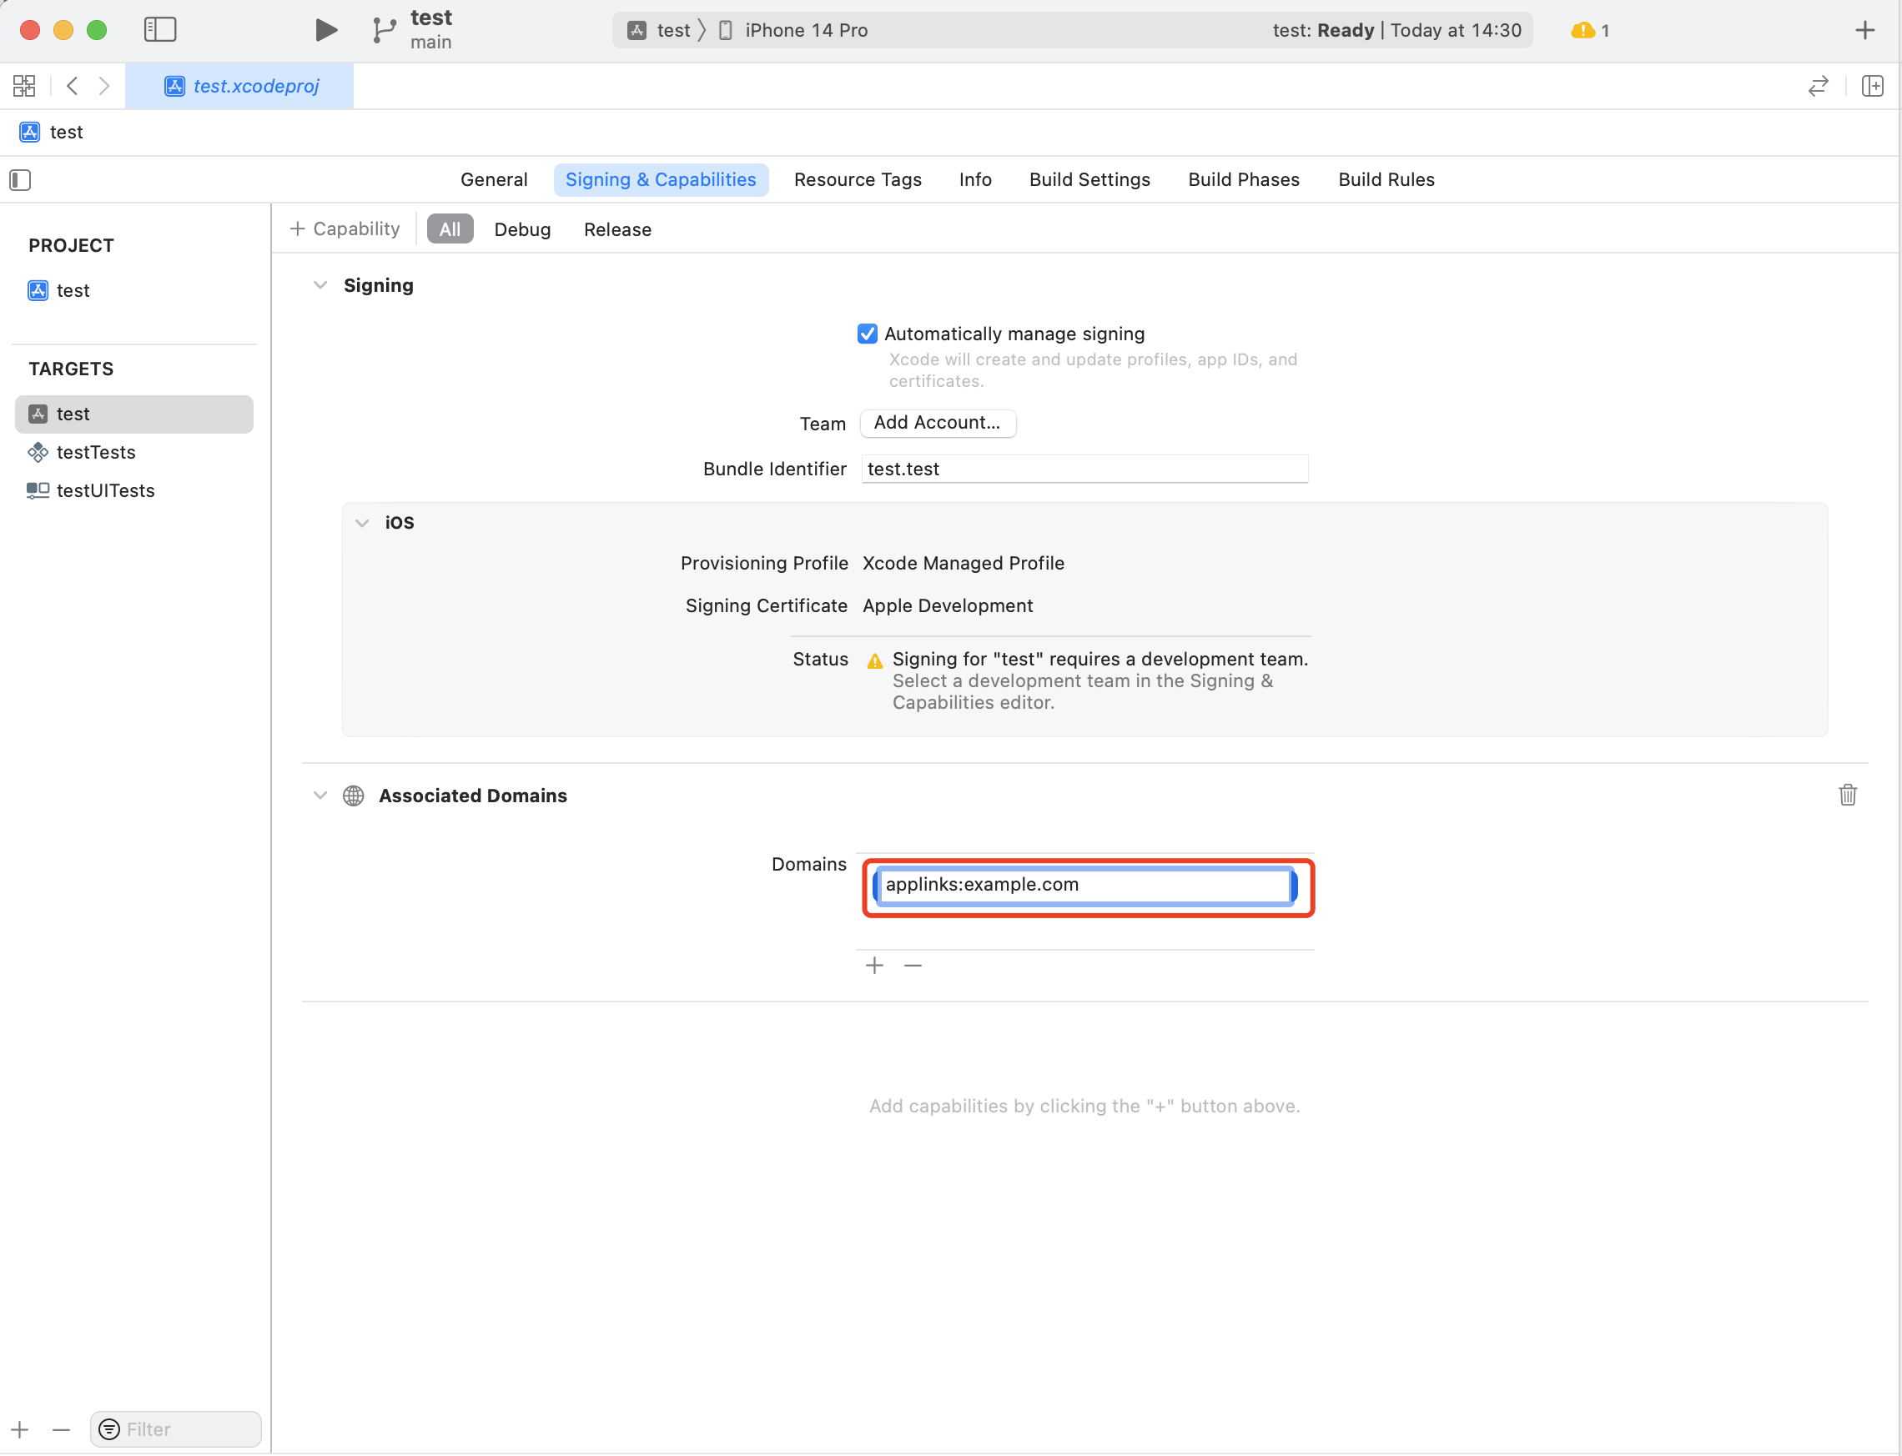Screen dimensions: 1902x1456
Task: Hide the project and targets list
Action: point(20,180)
